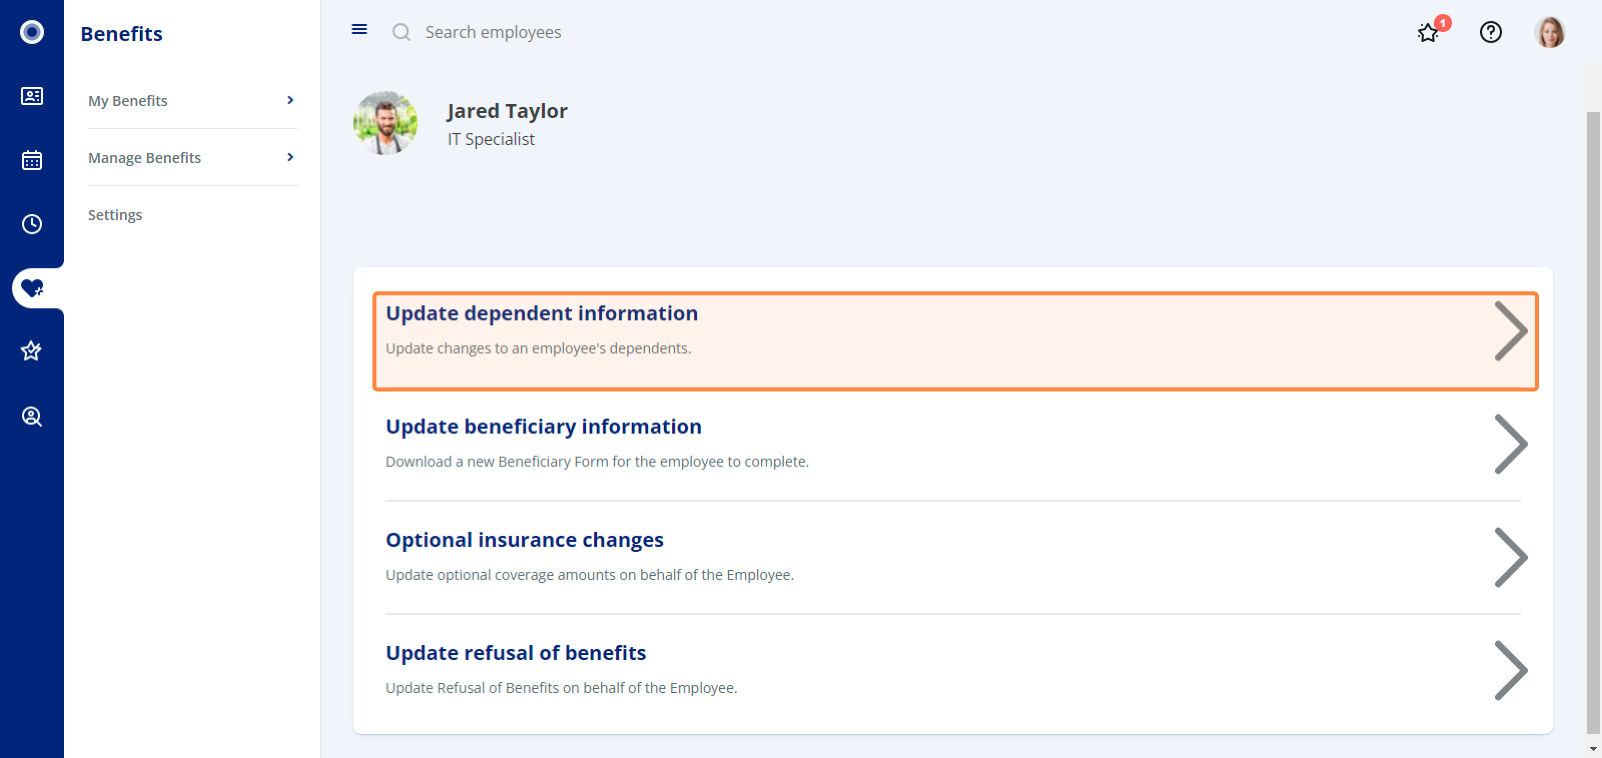Open the clock time-tracking sidebar icon

point(32,224)
